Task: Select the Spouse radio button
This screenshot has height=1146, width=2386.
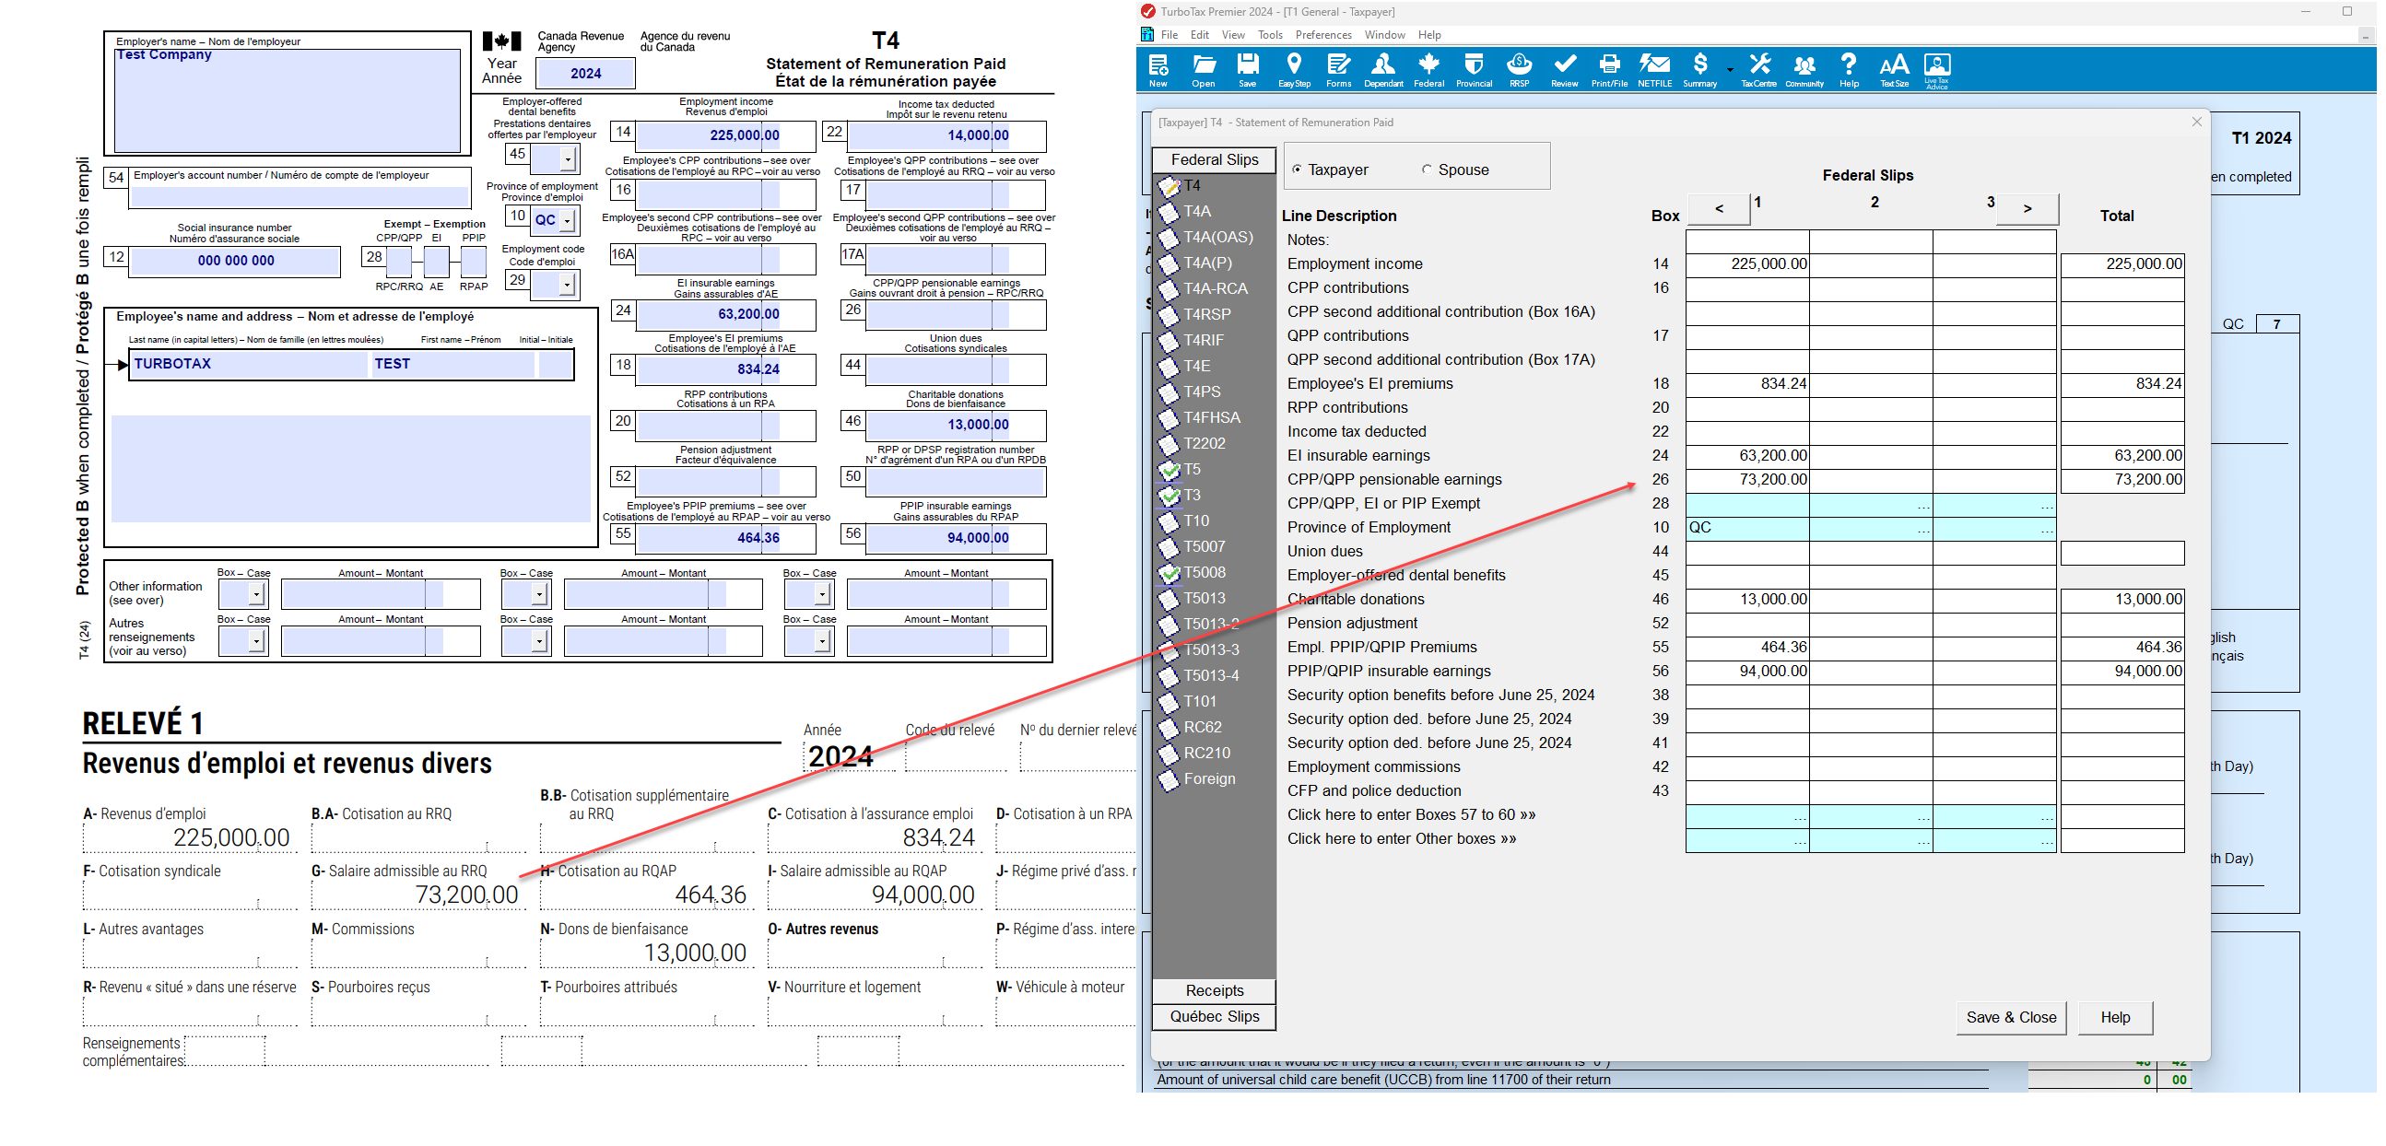Action: [x=1428, y=170]
